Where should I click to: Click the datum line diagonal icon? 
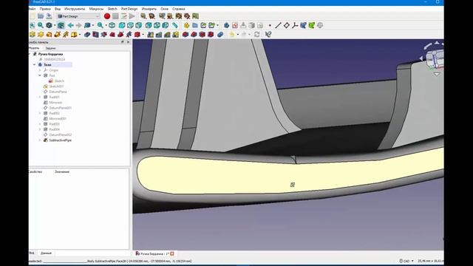[278, 25]
